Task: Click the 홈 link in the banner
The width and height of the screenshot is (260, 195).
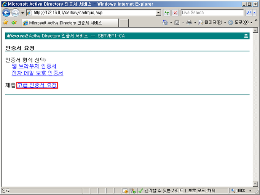Action: coord(246,36)
